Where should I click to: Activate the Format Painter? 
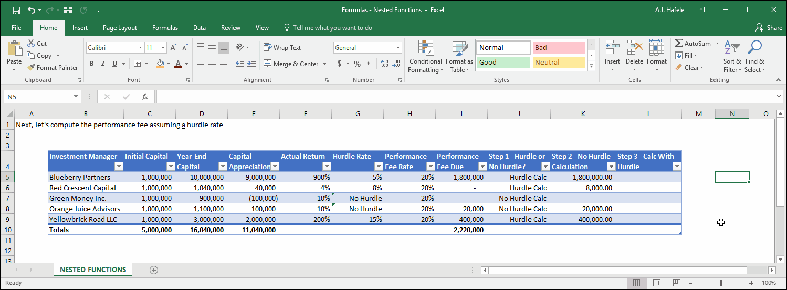click(x=53, y=67)
